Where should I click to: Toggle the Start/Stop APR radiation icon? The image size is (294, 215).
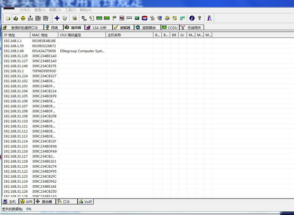23,18
